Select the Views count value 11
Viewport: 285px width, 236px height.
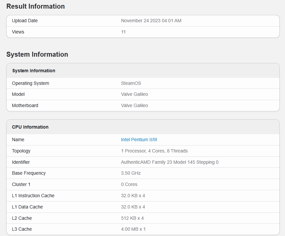click(123, 32)
